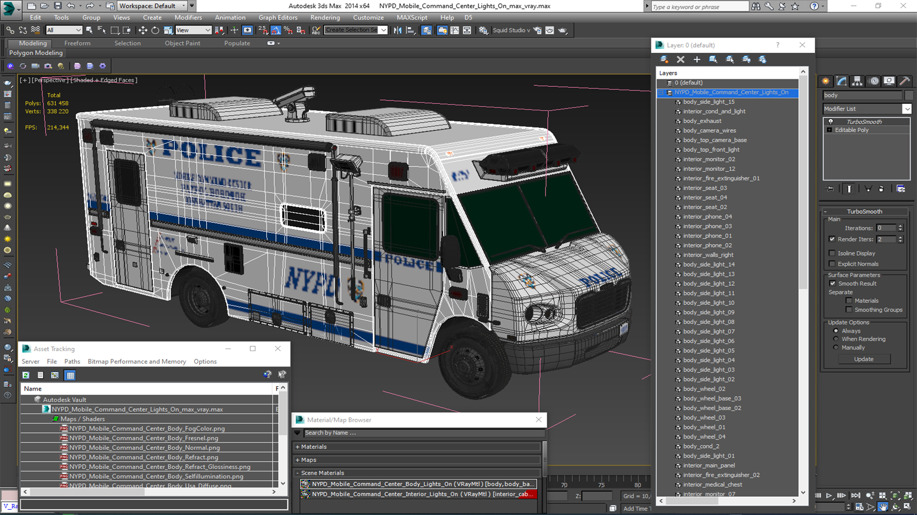
Task: Collapse TurboSmooth rollout header
Action: [864, 211]
